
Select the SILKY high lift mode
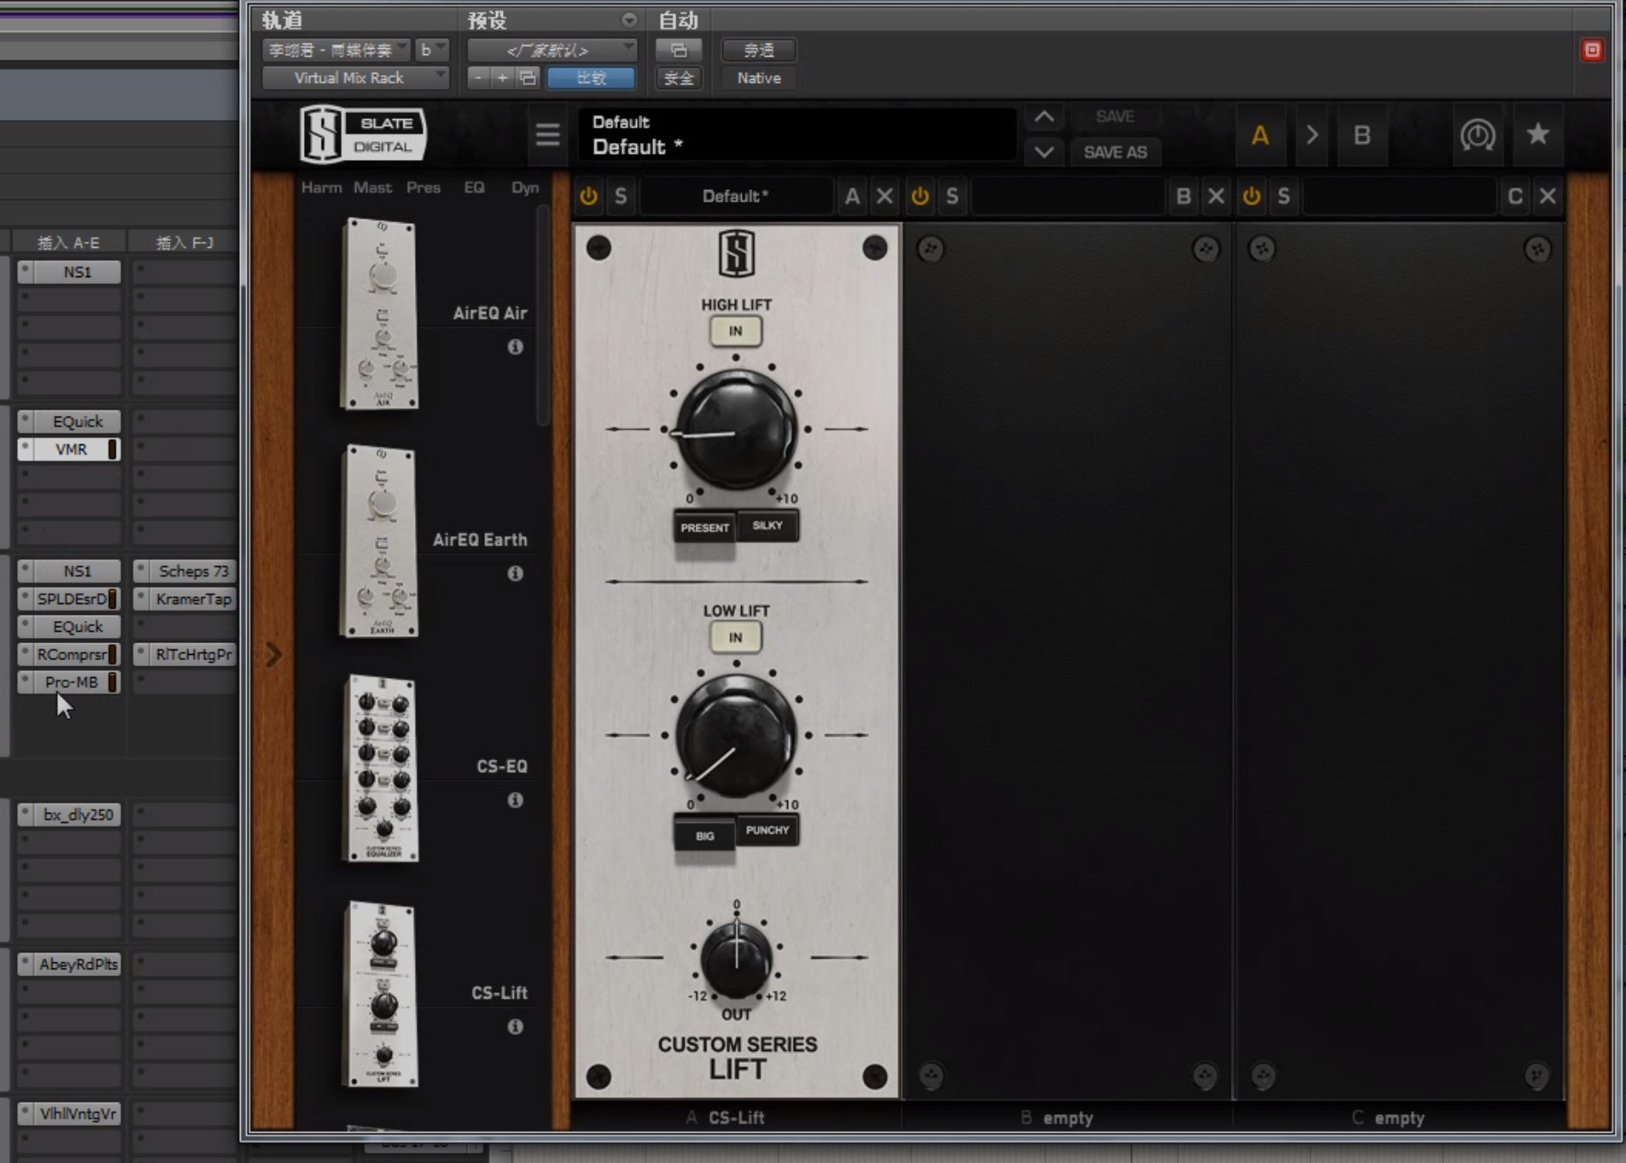(x=768, y=526)
